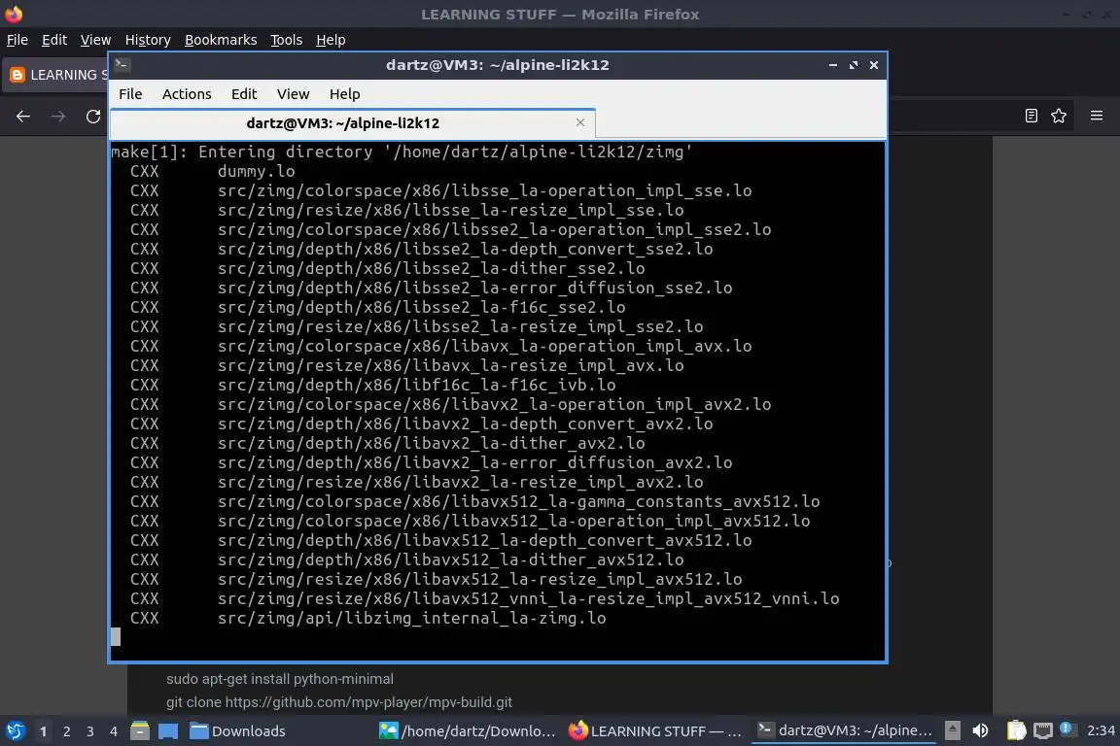Open the application launcher in the taskbar

click(x=15, y=731)
